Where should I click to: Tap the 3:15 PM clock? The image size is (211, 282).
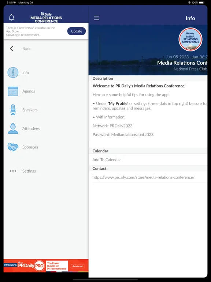11,3
